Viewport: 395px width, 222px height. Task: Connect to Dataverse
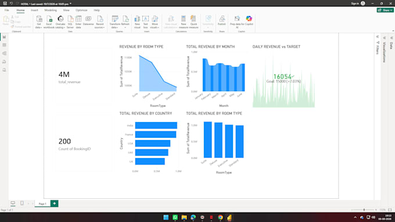(x=88, y=21)
